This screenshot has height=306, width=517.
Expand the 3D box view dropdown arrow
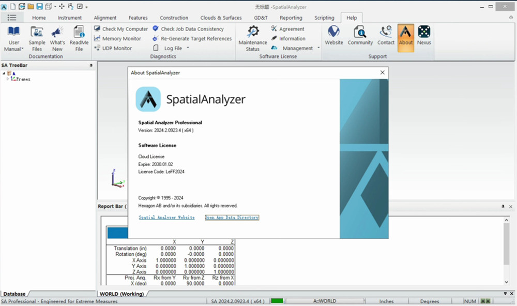point(55,6)
